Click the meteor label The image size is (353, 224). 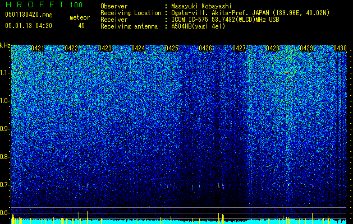pyautogui.click(x=80, y=17)
